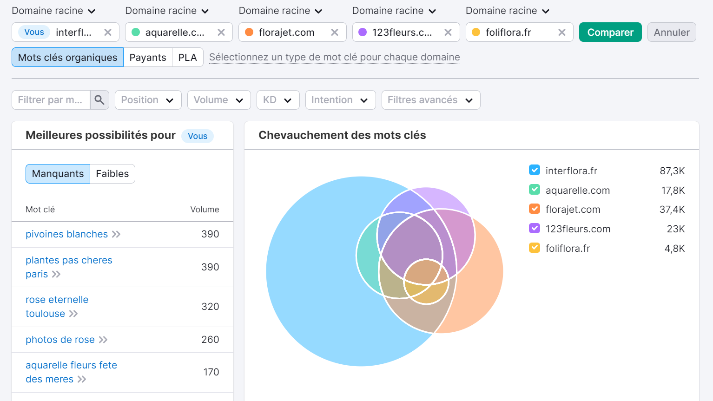Uncheck 123fleurs.com in the legend
The image size is (713, 401).
pos(535,228)
